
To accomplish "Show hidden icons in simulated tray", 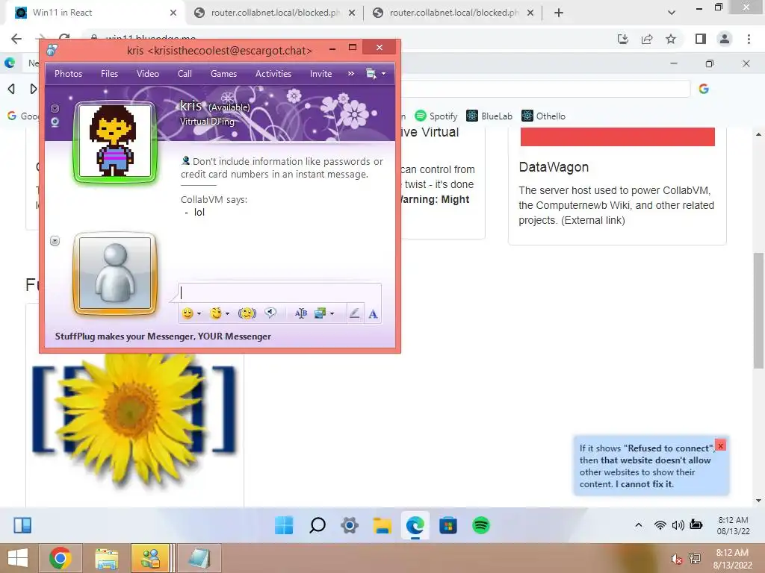I will [638, 525].
